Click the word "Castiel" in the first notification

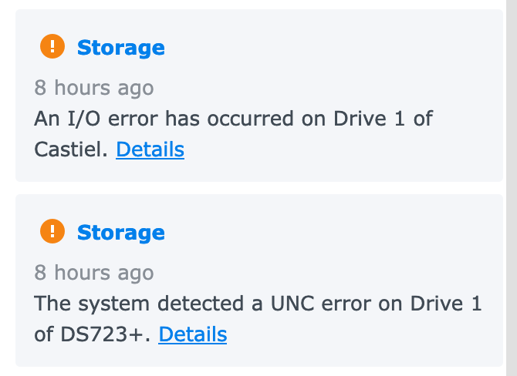tap(69, 149)
